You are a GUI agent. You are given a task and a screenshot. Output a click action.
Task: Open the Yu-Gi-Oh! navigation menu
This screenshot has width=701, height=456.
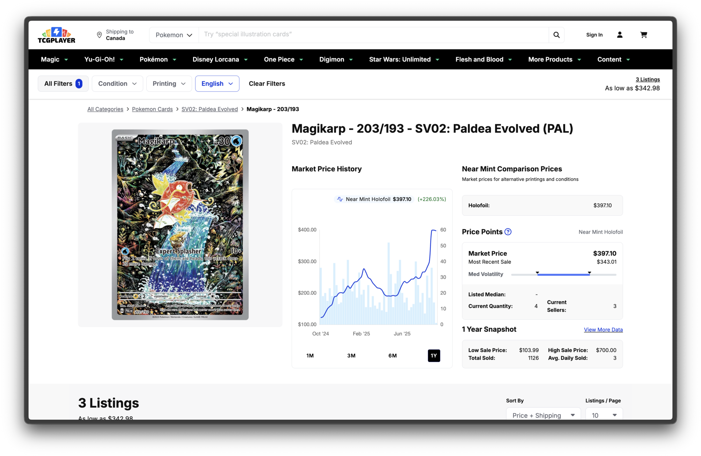click(x=104, y=59)
